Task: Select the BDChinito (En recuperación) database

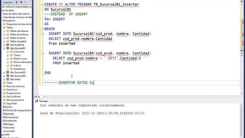Action: 17,110
